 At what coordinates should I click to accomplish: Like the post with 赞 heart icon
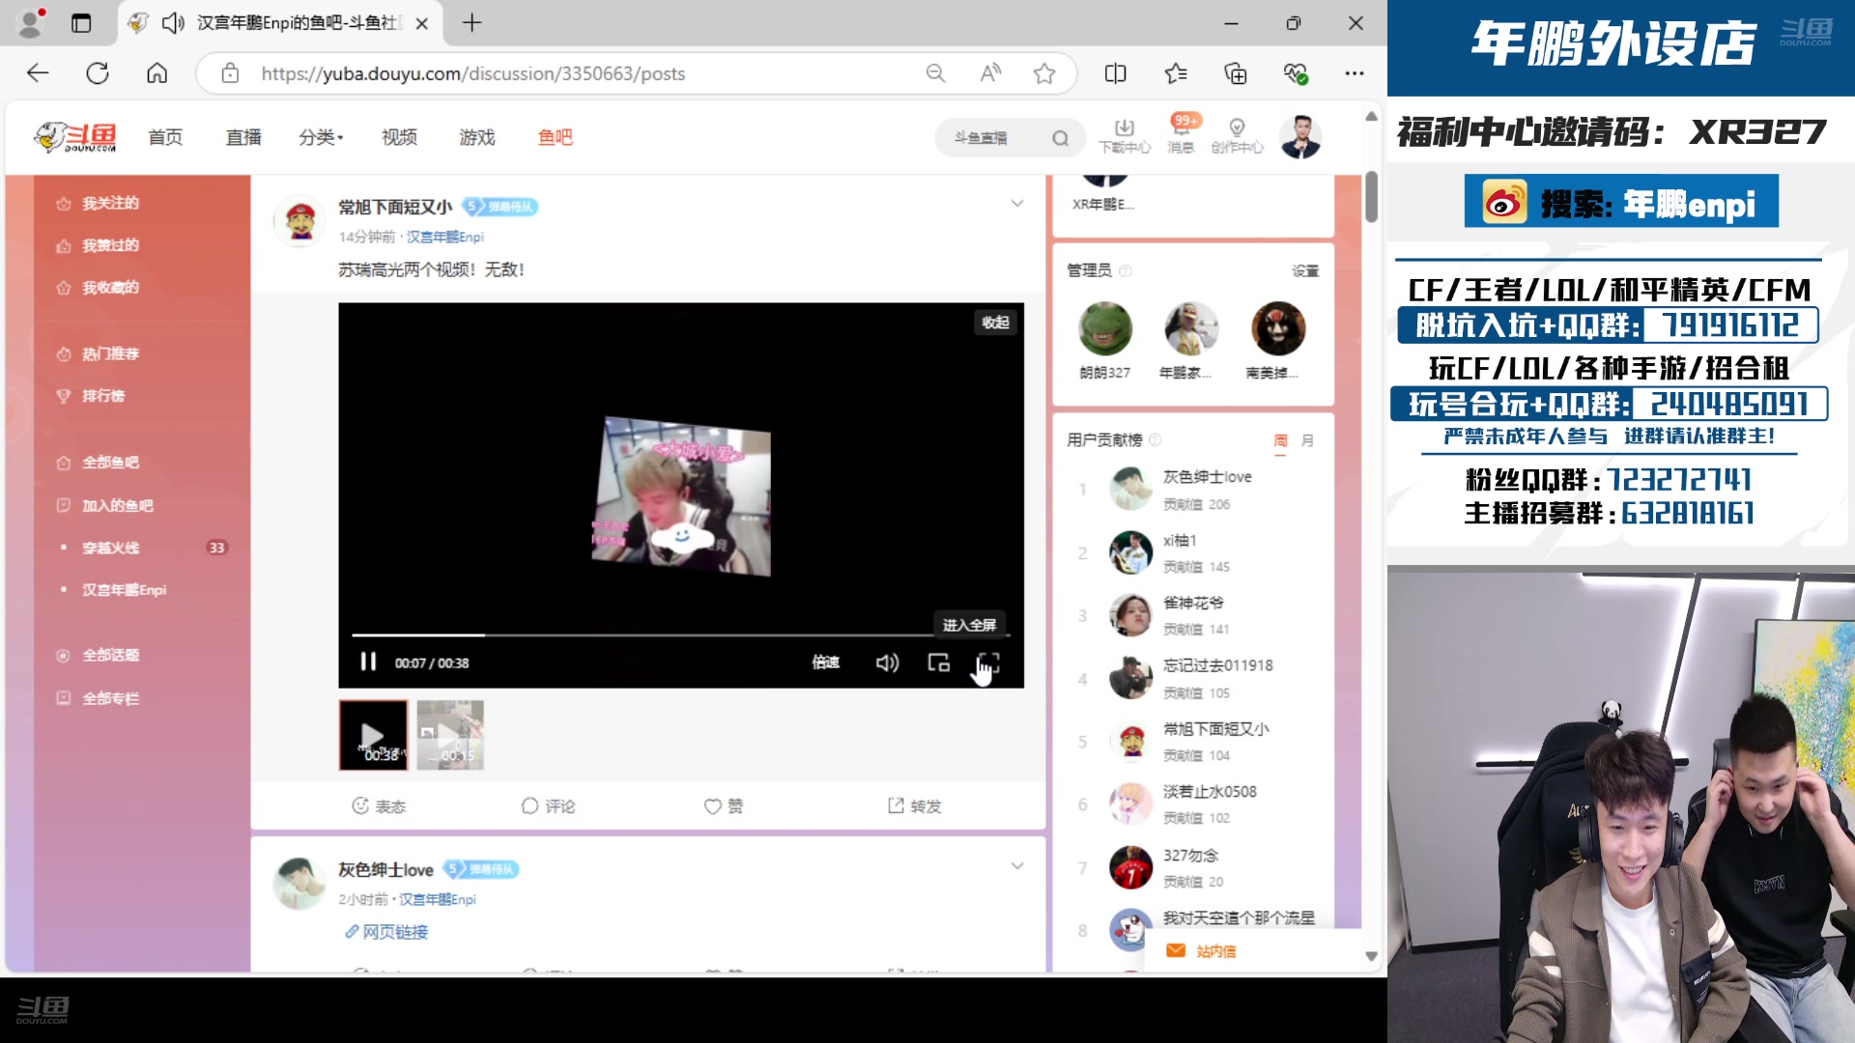[x=723, y=805]
